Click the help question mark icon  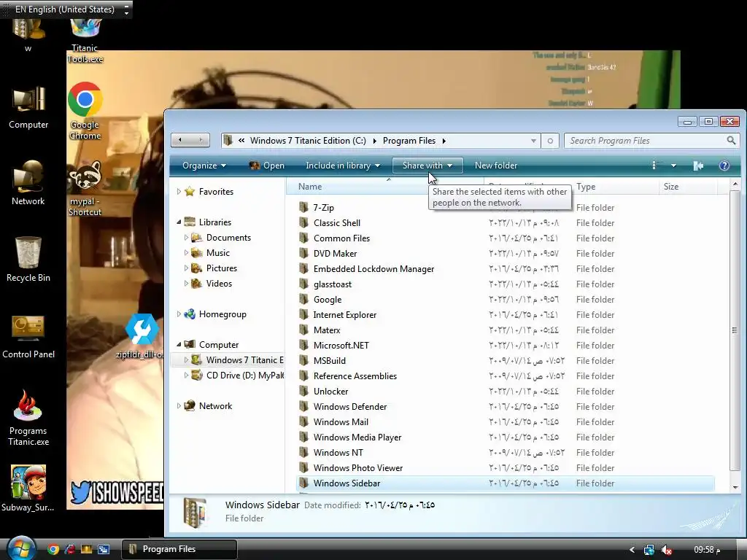click(724, 166)
